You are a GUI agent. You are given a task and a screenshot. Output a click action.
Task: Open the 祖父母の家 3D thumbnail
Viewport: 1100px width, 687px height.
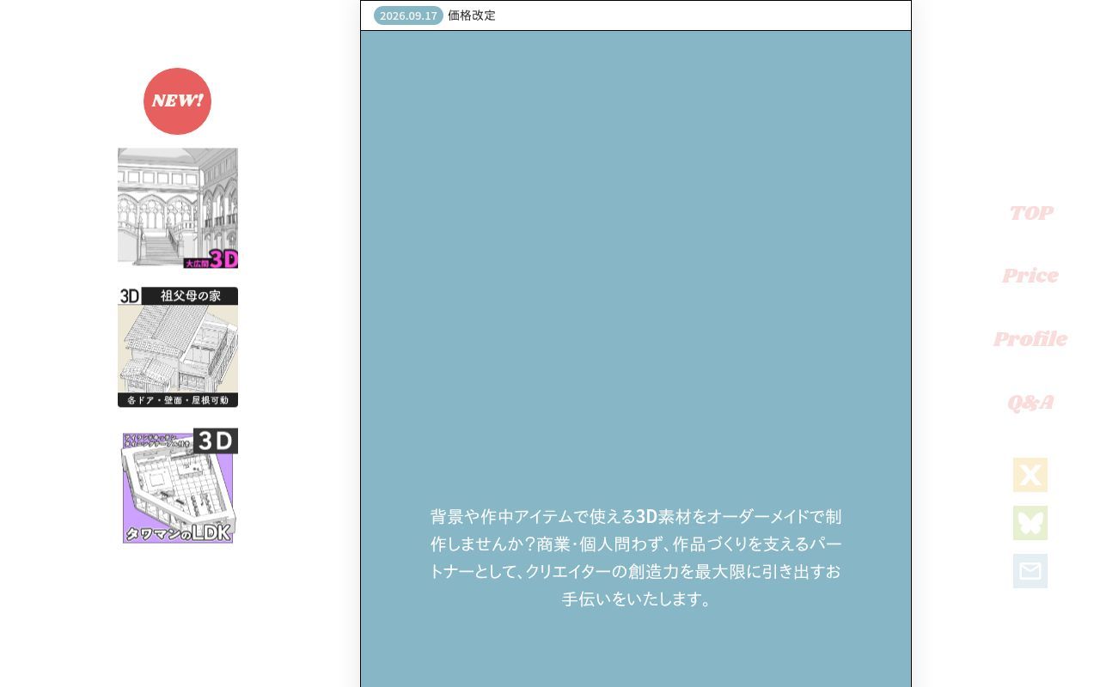click(x=178, y=347)
